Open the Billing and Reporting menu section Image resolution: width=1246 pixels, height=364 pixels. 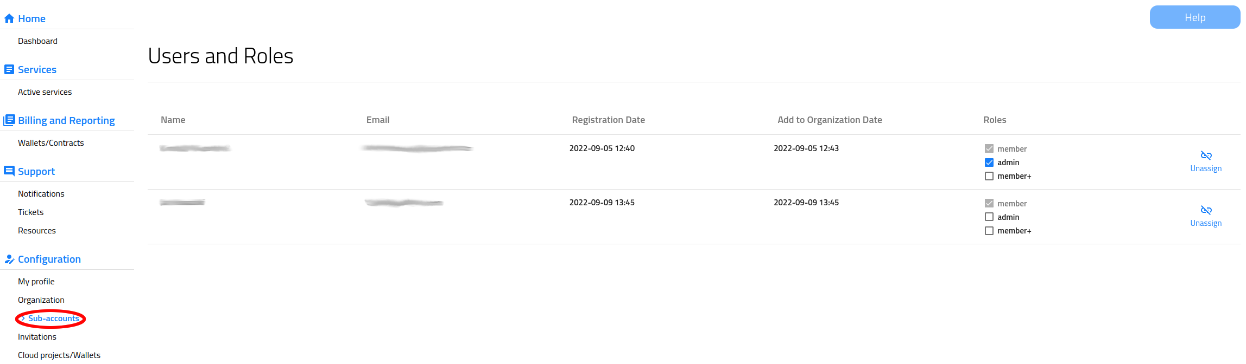(66, 120)
